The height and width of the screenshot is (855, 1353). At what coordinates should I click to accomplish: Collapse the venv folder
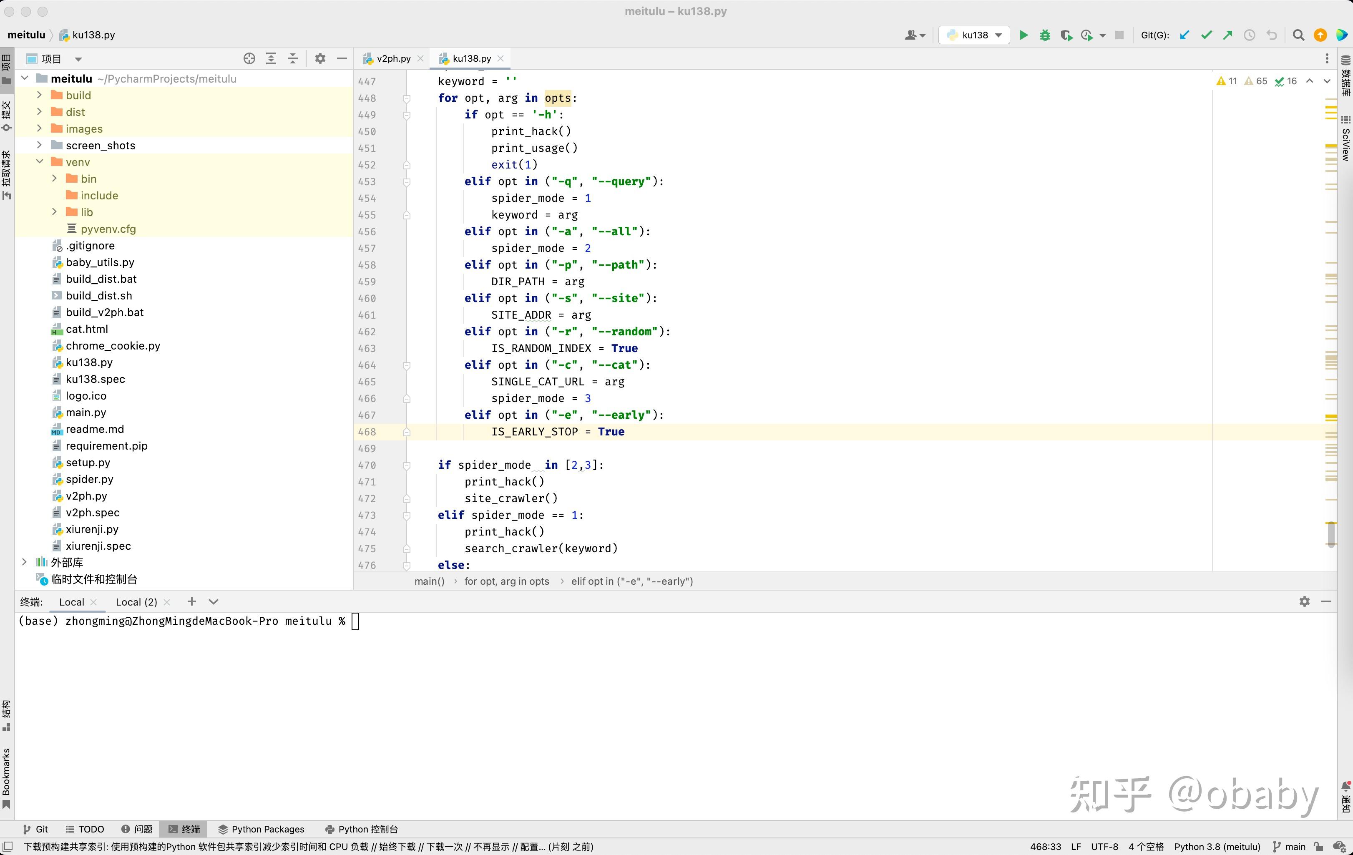39,162
